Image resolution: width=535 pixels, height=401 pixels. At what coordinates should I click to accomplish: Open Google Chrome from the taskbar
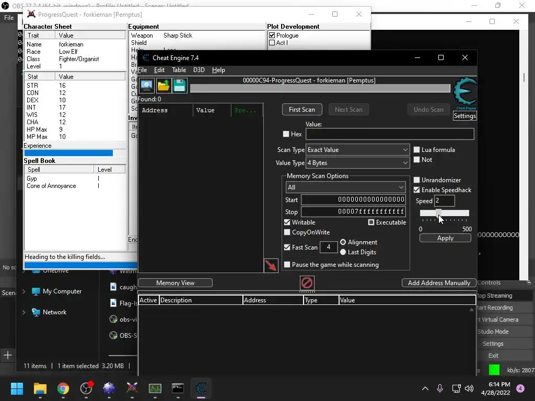click(63, 388)
